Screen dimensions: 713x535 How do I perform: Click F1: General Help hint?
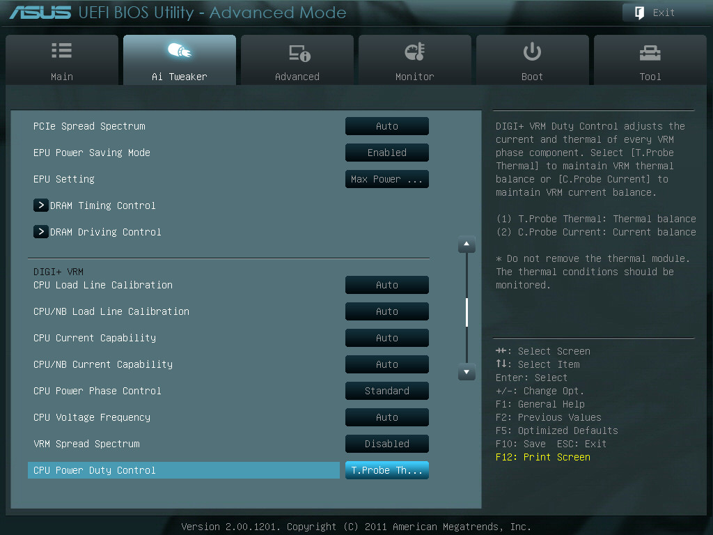[x=540, y=404]
